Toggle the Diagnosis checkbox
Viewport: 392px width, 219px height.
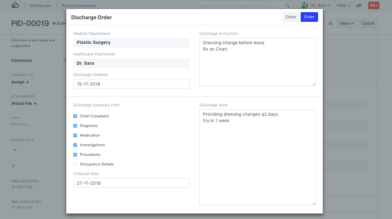[75, 126]
